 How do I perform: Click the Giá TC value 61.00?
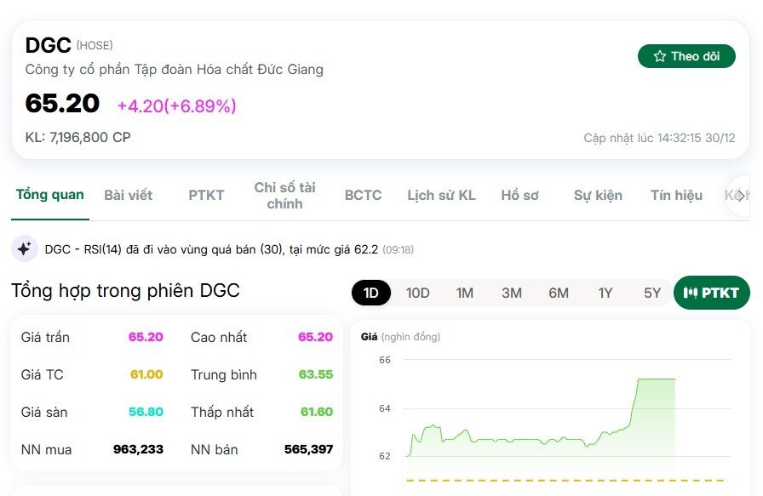coord(146,374)
